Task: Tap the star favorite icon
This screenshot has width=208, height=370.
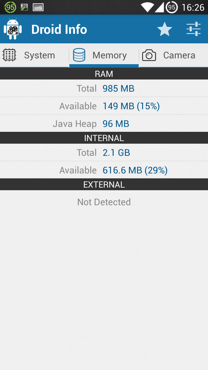Action: (165, 29)
